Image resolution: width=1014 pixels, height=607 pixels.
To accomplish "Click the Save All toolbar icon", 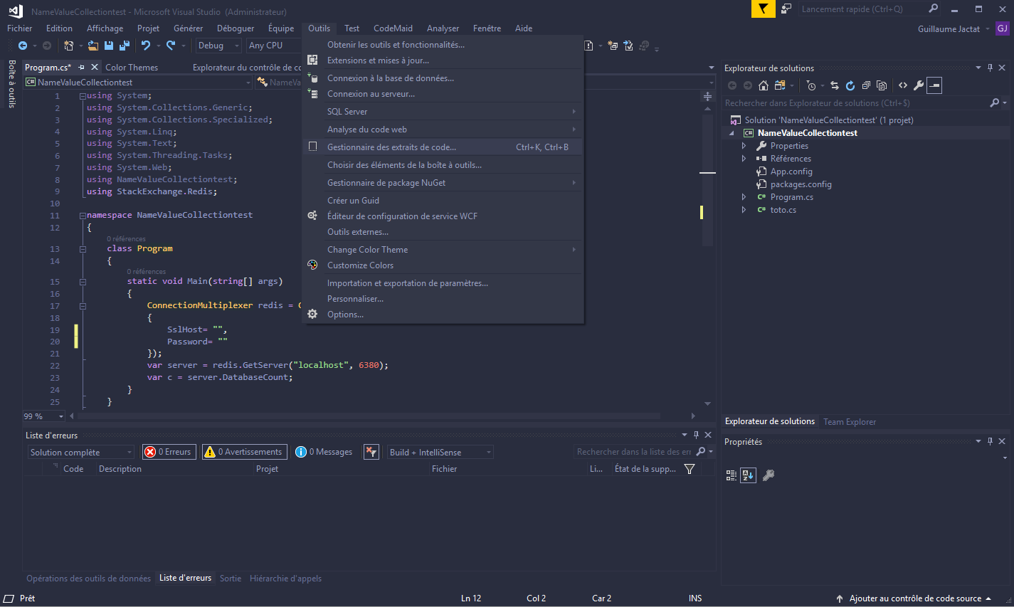I will pos(124,46).
